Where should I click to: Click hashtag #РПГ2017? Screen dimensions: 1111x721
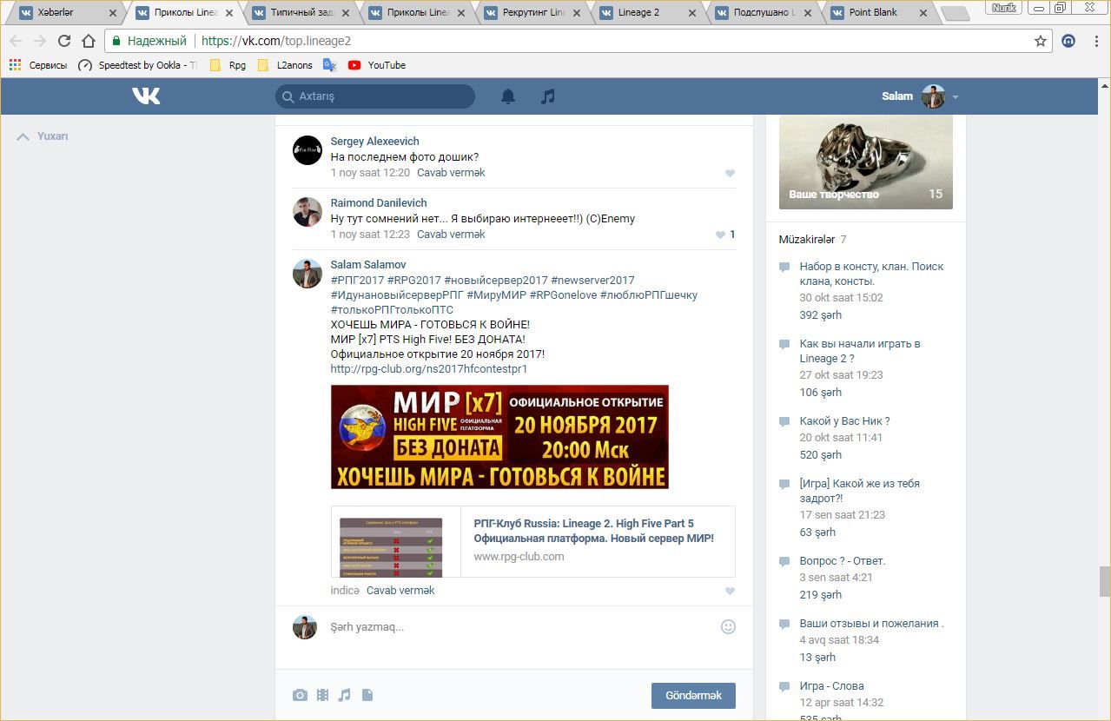(357, 280)
